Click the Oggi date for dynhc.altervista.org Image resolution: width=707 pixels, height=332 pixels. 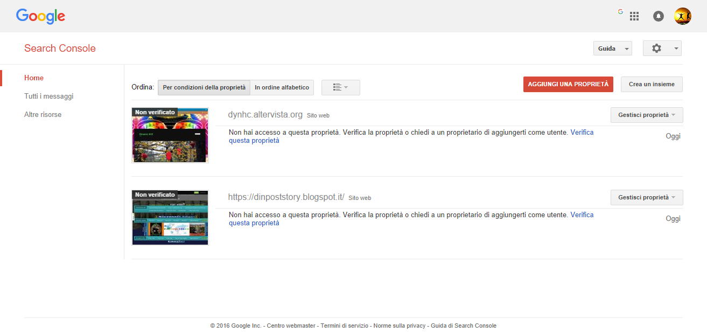673,136
